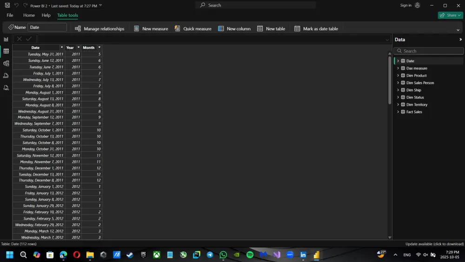
Task: Open DAX query view sidebar icon
Action: tap(6, 76)
